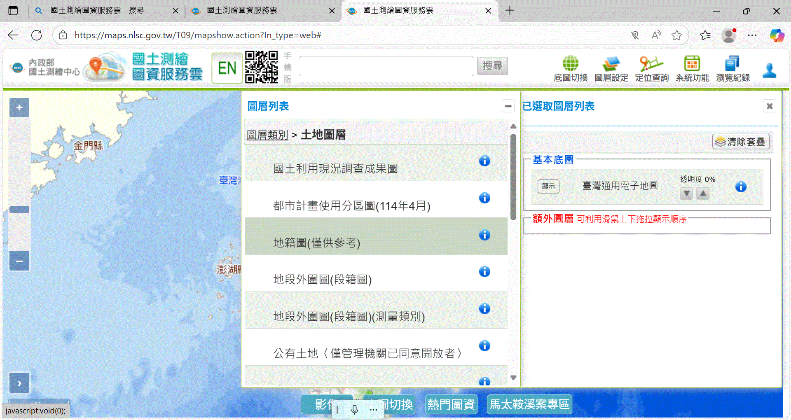The width and height of the screenshot is (791, 420).
Task: Collapse the 圖層列表 panel with minus button
Action: [508, 106]
